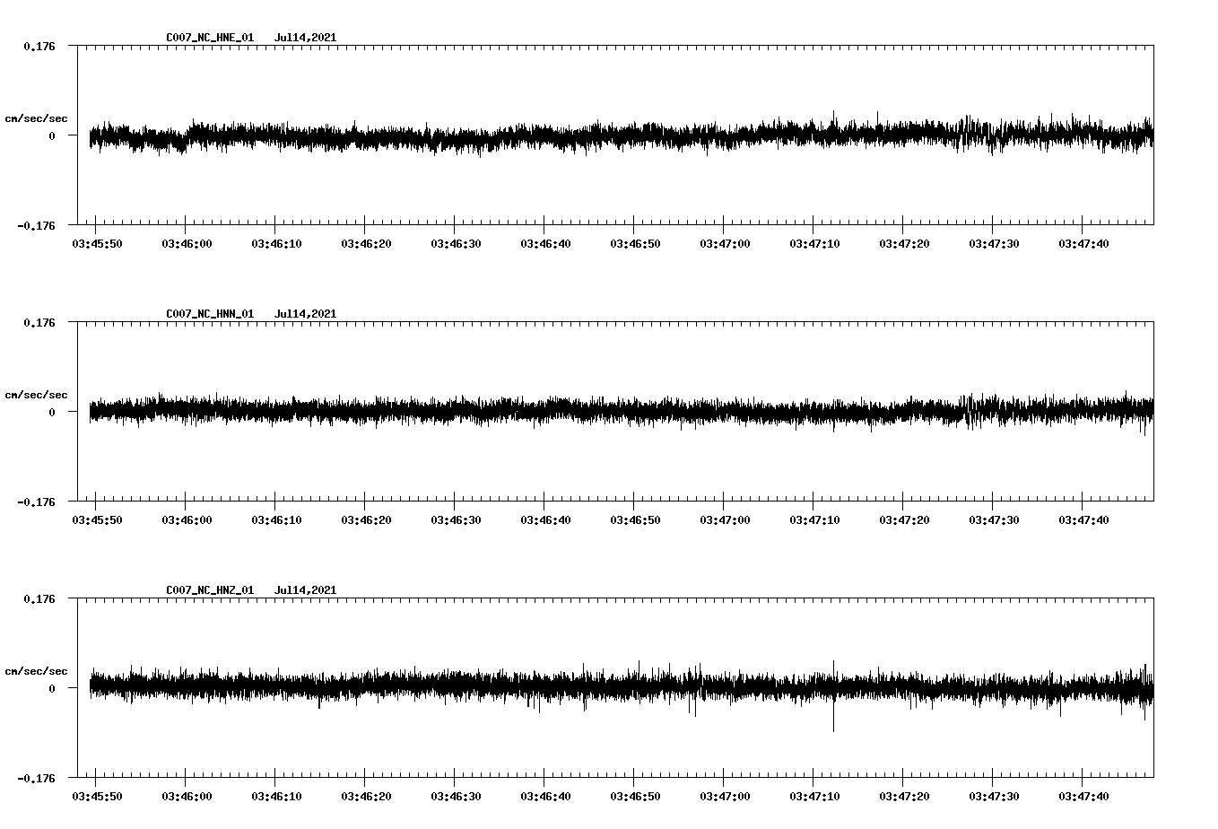
Task: Click the cm/sec/sec label on the HNE plot
Action: [x=36, y=118]
